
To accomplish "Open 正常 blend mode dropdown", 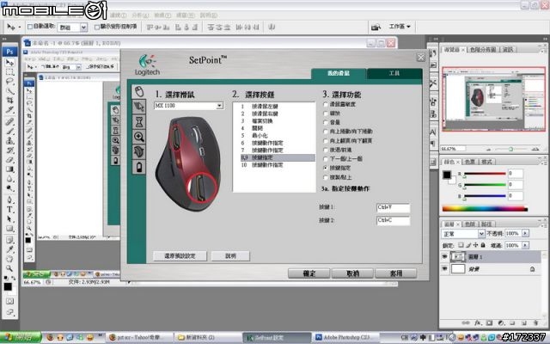I will click(x=481, y=233).
